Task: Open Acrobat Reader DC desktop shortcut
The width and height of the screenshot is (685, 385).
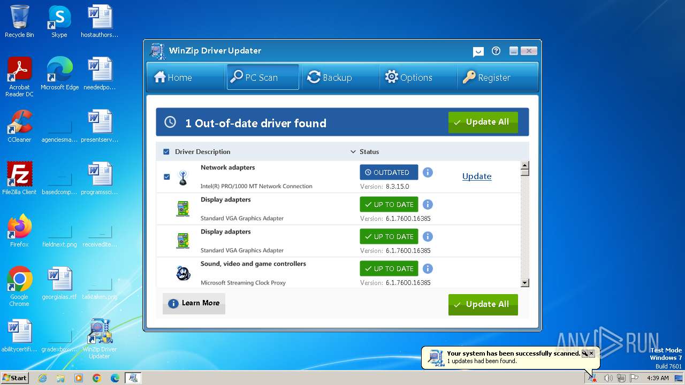Action: [x=19, y=77]
